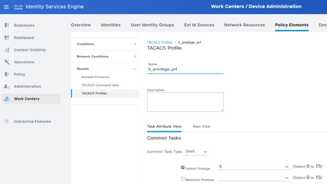This screenshot has height=184, width=327.
Task: Collapse the Results section chevron
Action: 134,69
